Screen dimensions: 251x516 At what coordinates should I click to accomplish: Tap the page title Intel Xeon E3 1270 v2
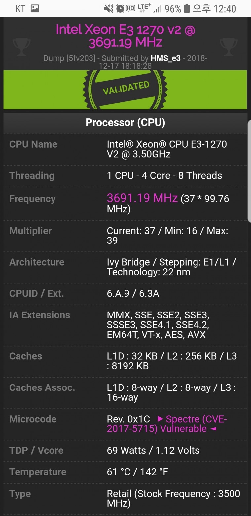(x=125, y=36)
